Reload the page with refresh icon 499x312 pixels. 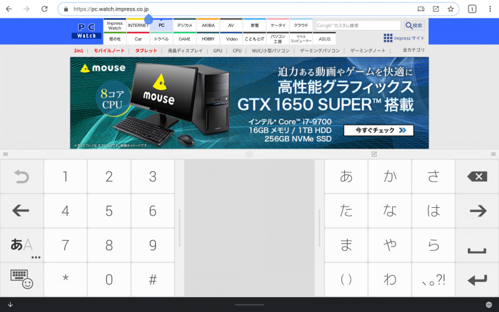[x=44, y=9]
